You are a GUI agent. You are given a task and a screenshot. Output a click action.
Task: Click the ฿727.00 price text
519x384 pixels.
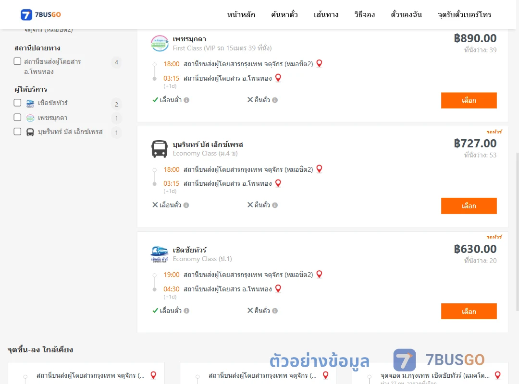[x=475, y=144]
